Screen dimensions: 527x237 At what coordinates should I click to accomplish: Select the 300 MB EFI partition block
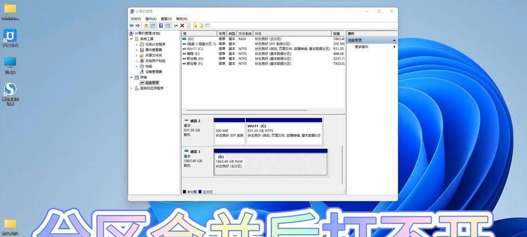point(229,132)
